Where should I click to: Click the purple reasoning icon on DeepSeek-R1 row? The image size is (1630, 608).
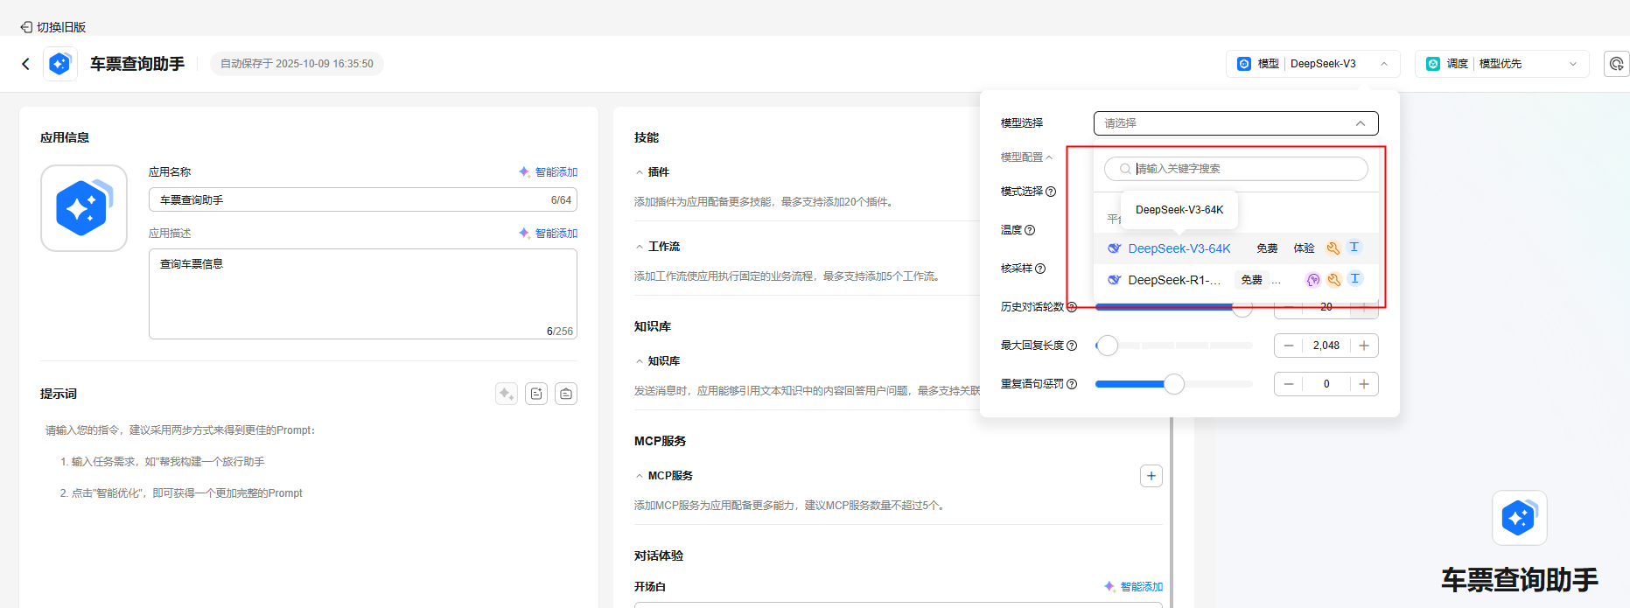[x=1313, y=280]
